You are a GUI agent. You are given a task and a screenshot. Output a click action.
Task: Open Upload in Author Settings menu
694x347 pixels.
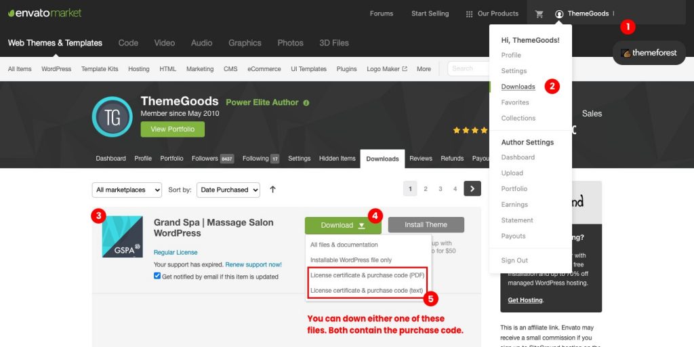tap(512, 173)
